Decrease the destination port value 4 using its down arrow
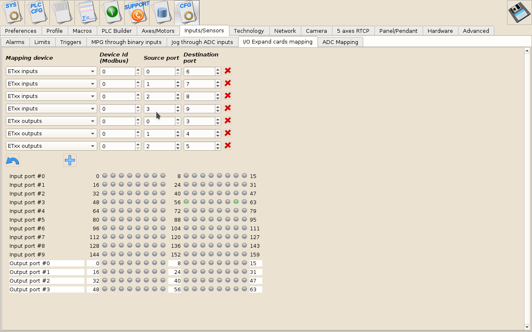The image size is (532, 332). pos(218,136)
